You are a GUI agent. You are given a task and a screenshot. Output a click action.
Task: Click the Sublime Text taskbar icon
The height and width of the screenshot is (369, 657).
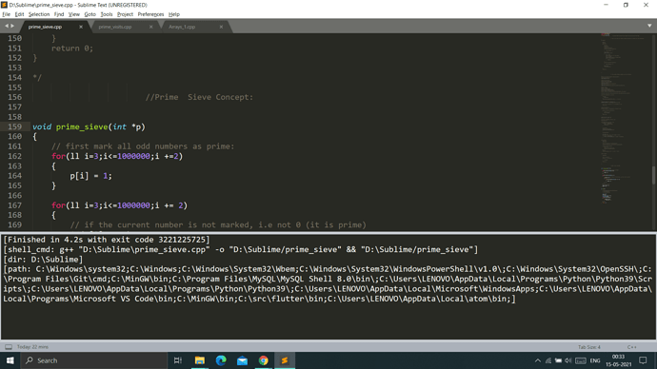[285, 360]
